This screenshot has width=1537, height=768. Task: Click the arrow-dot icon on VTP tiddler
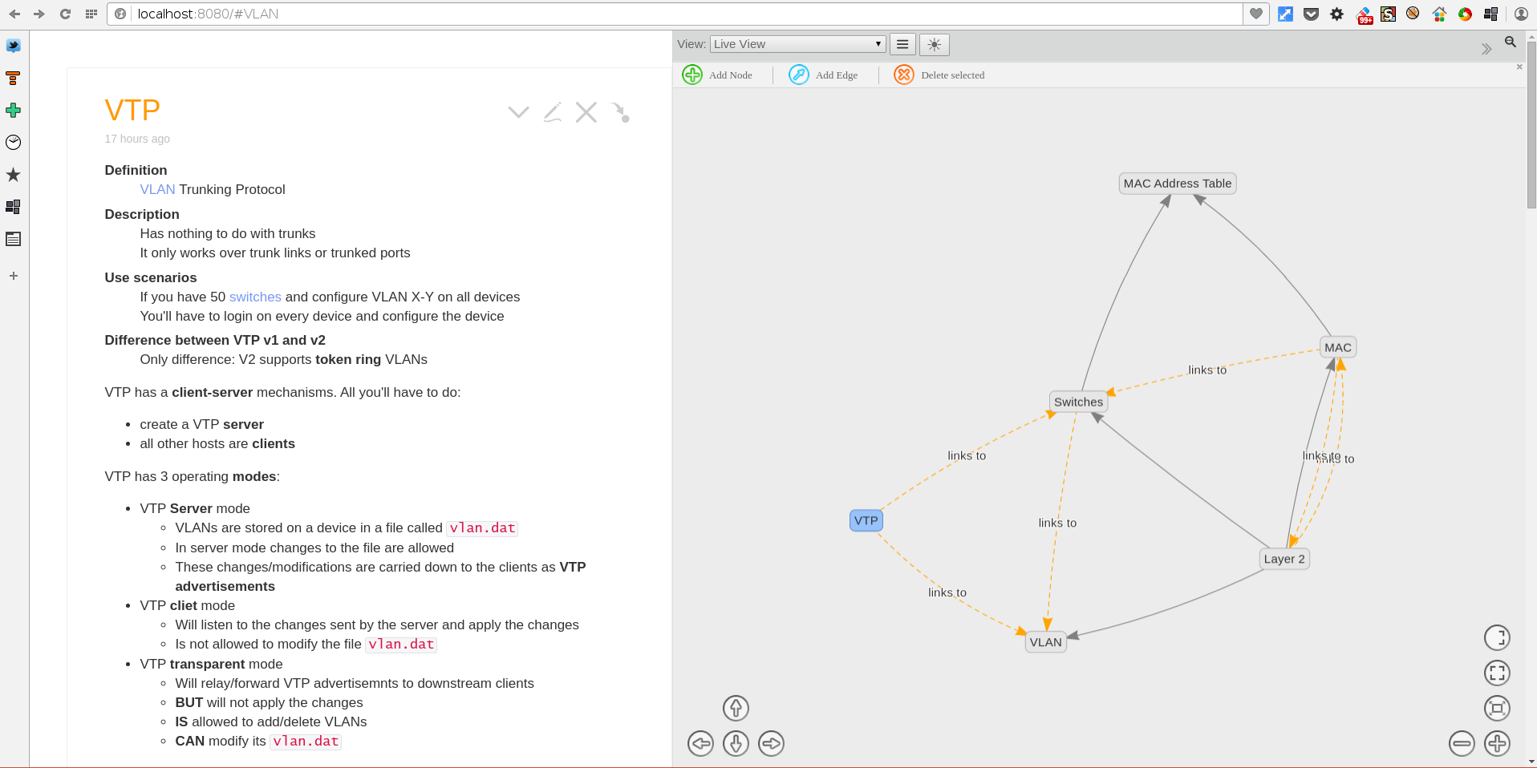pyautogui.click(x=621, y=112)
